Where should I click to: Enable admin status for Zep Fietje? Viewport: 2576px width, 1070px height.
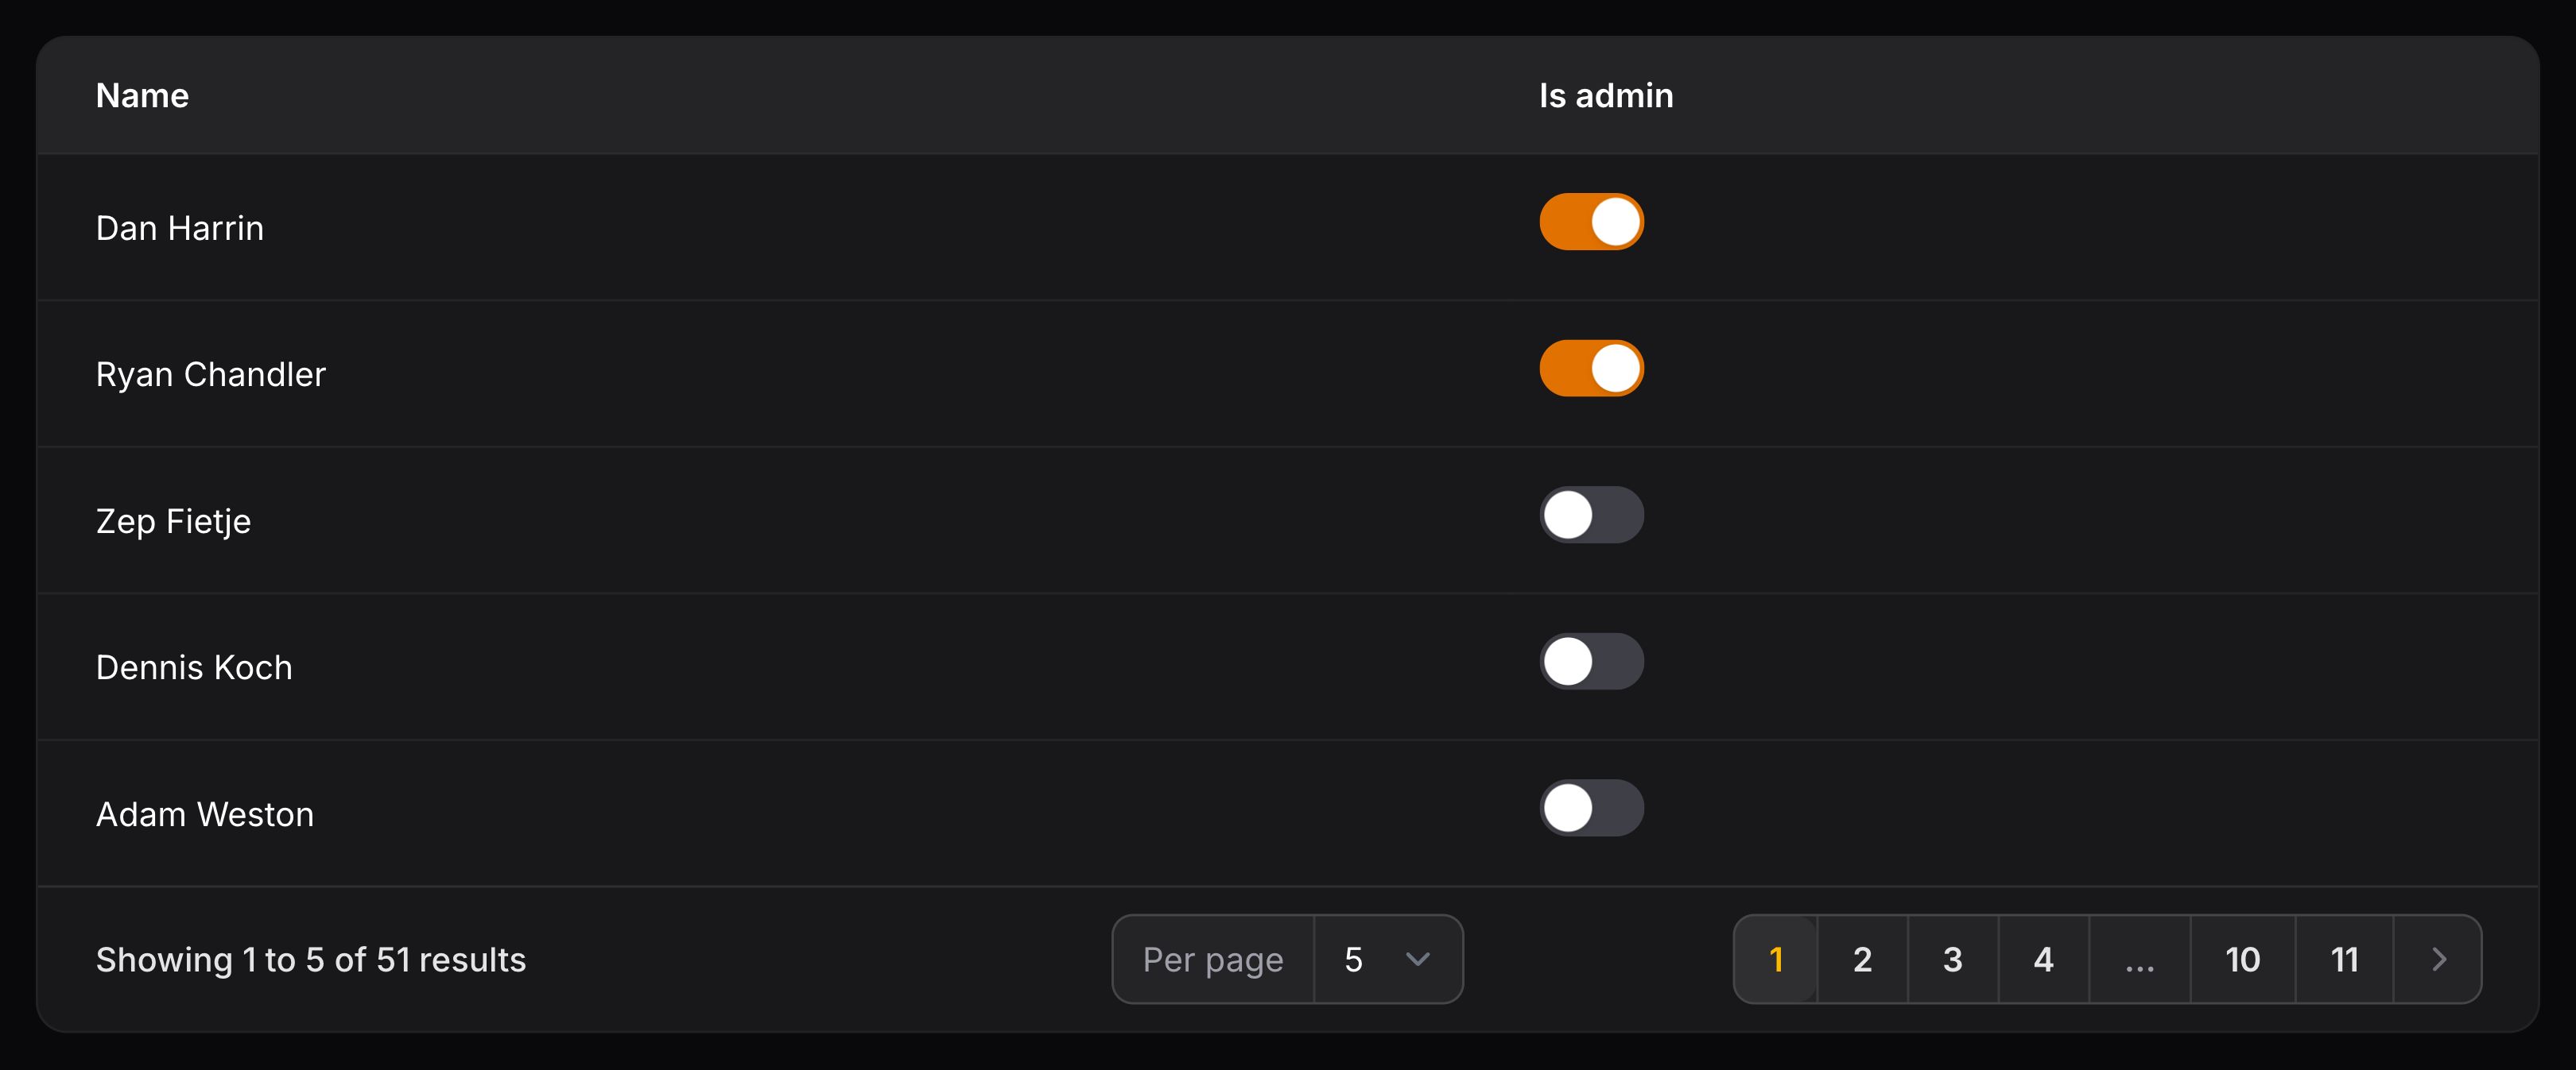click(x=1593, y=515)
